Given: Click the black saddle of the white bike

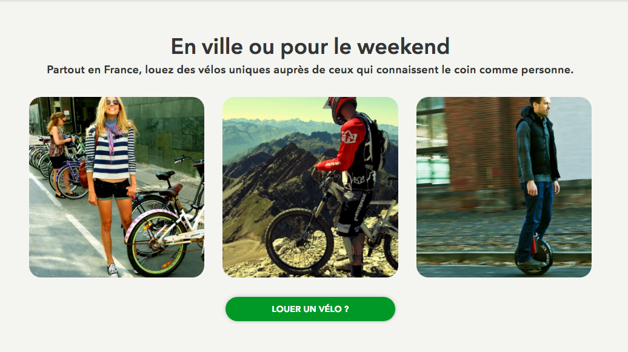Looking at the screenshot, I should pyautogui.click(x=165, y=175).
